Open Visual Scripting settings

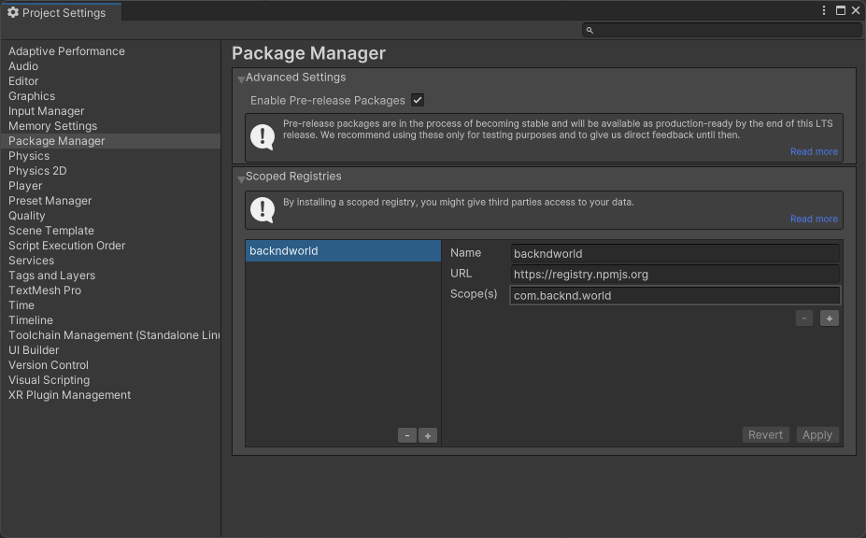point(110,379)
